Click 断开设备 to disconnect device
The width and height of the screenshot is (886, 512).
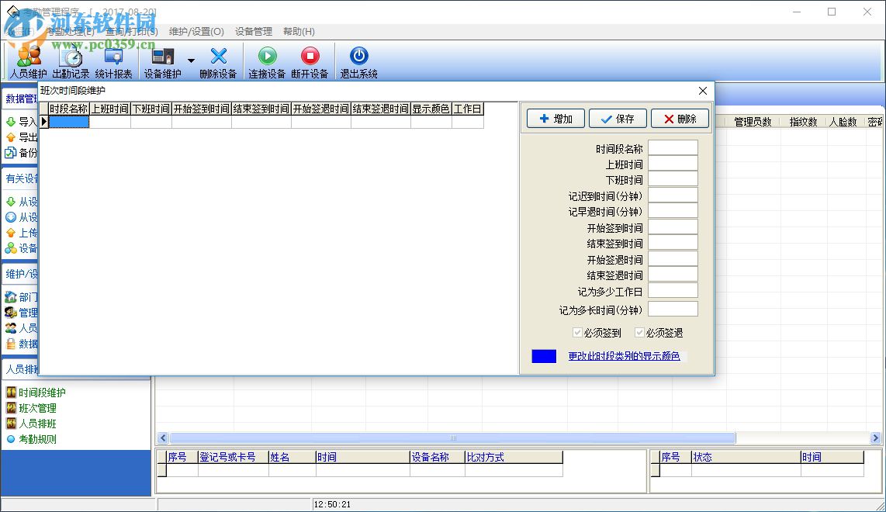coord(311,62)
